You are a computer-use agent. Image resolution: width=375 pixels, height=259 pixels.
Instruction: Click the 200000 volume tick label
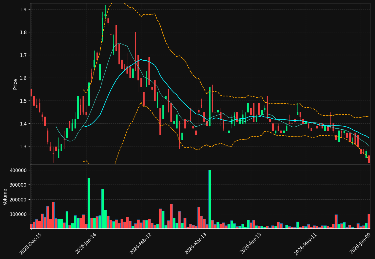pyautogui.click(x=18, y=200)
